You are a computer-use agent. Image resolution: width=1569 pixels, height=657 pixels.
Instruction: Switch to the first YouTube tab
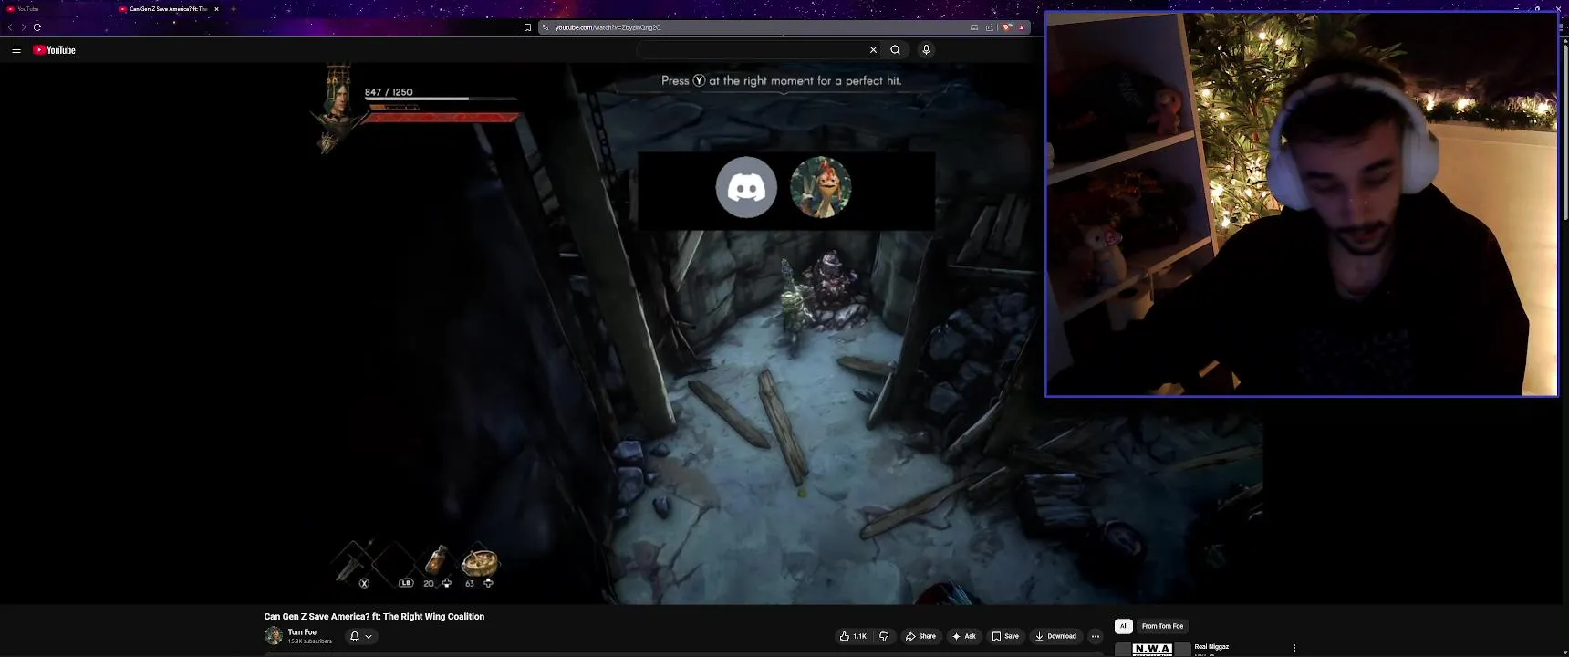(x=57, y=9)
